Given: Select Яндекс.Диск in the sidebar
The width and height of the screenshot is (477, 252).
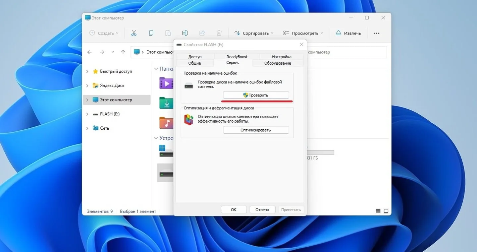Looking at the screenshot, I should (112, 86).
